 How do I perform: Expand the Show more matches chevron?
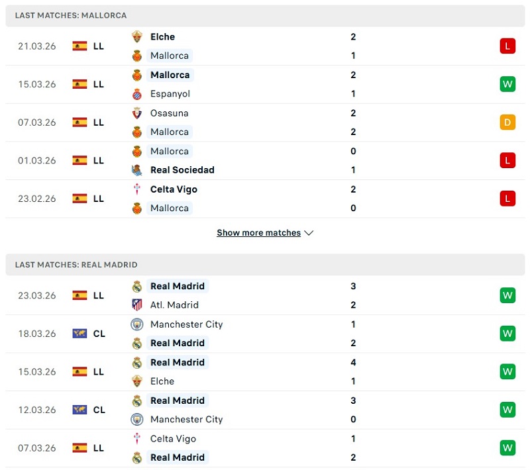pyautogui.click(x=309, y=233)
